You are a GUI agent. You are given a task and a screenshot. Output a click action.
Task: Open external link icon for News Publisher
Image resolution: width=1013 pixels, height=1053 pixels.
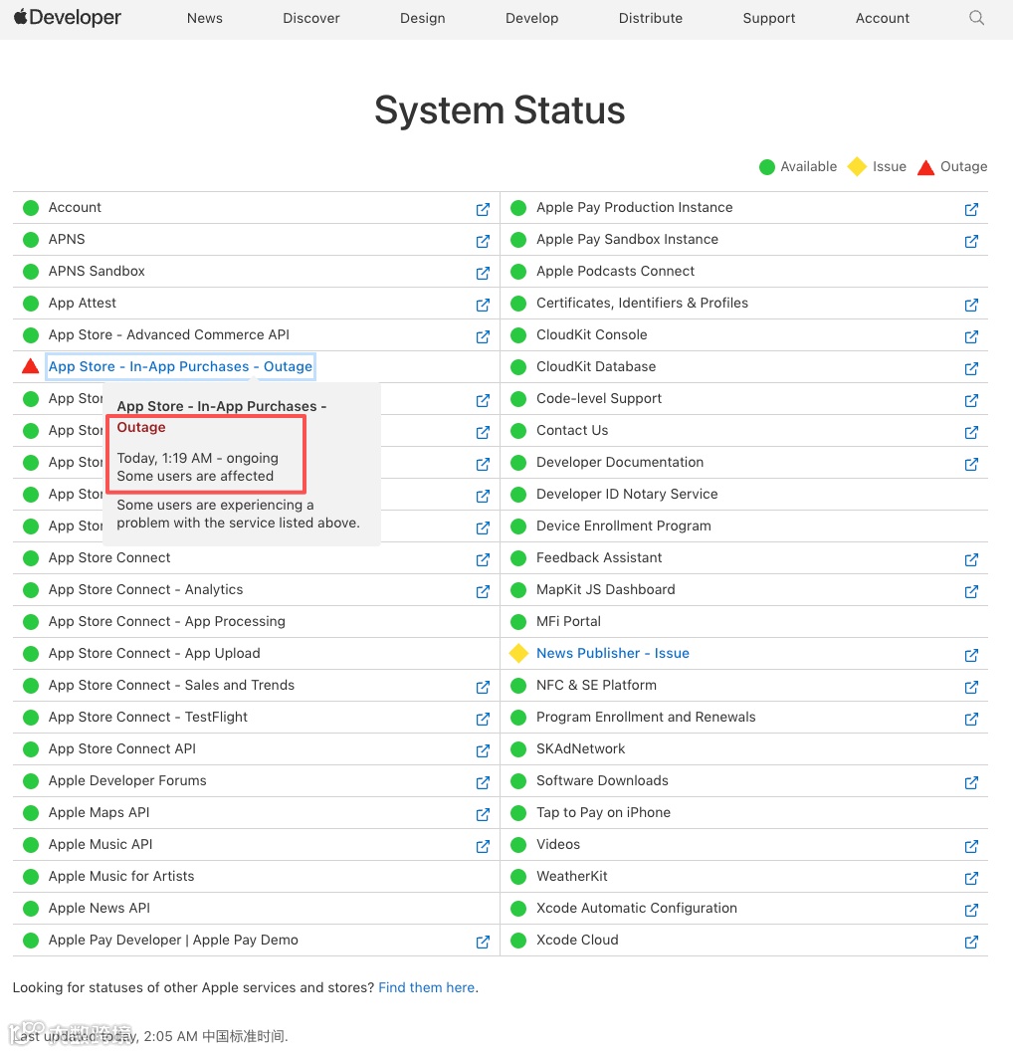971,656
